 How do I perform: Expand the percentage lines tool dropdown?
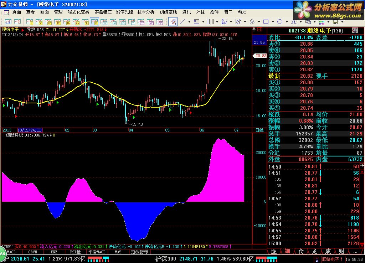pyautogui.click(x=203, y=22)
